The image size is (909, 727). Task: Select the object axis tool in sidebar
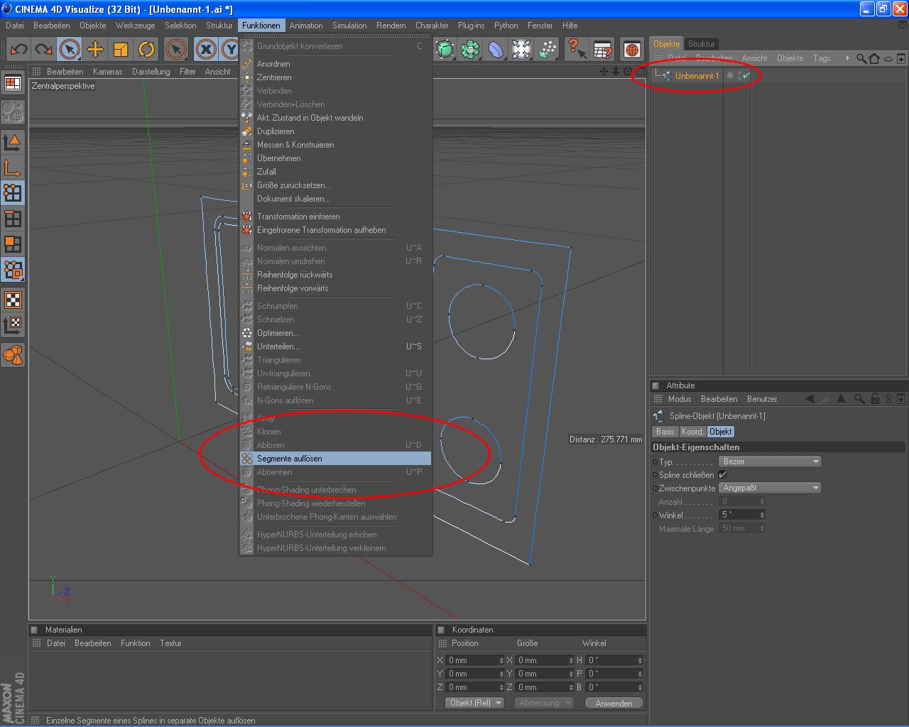[x=13, y=168]
